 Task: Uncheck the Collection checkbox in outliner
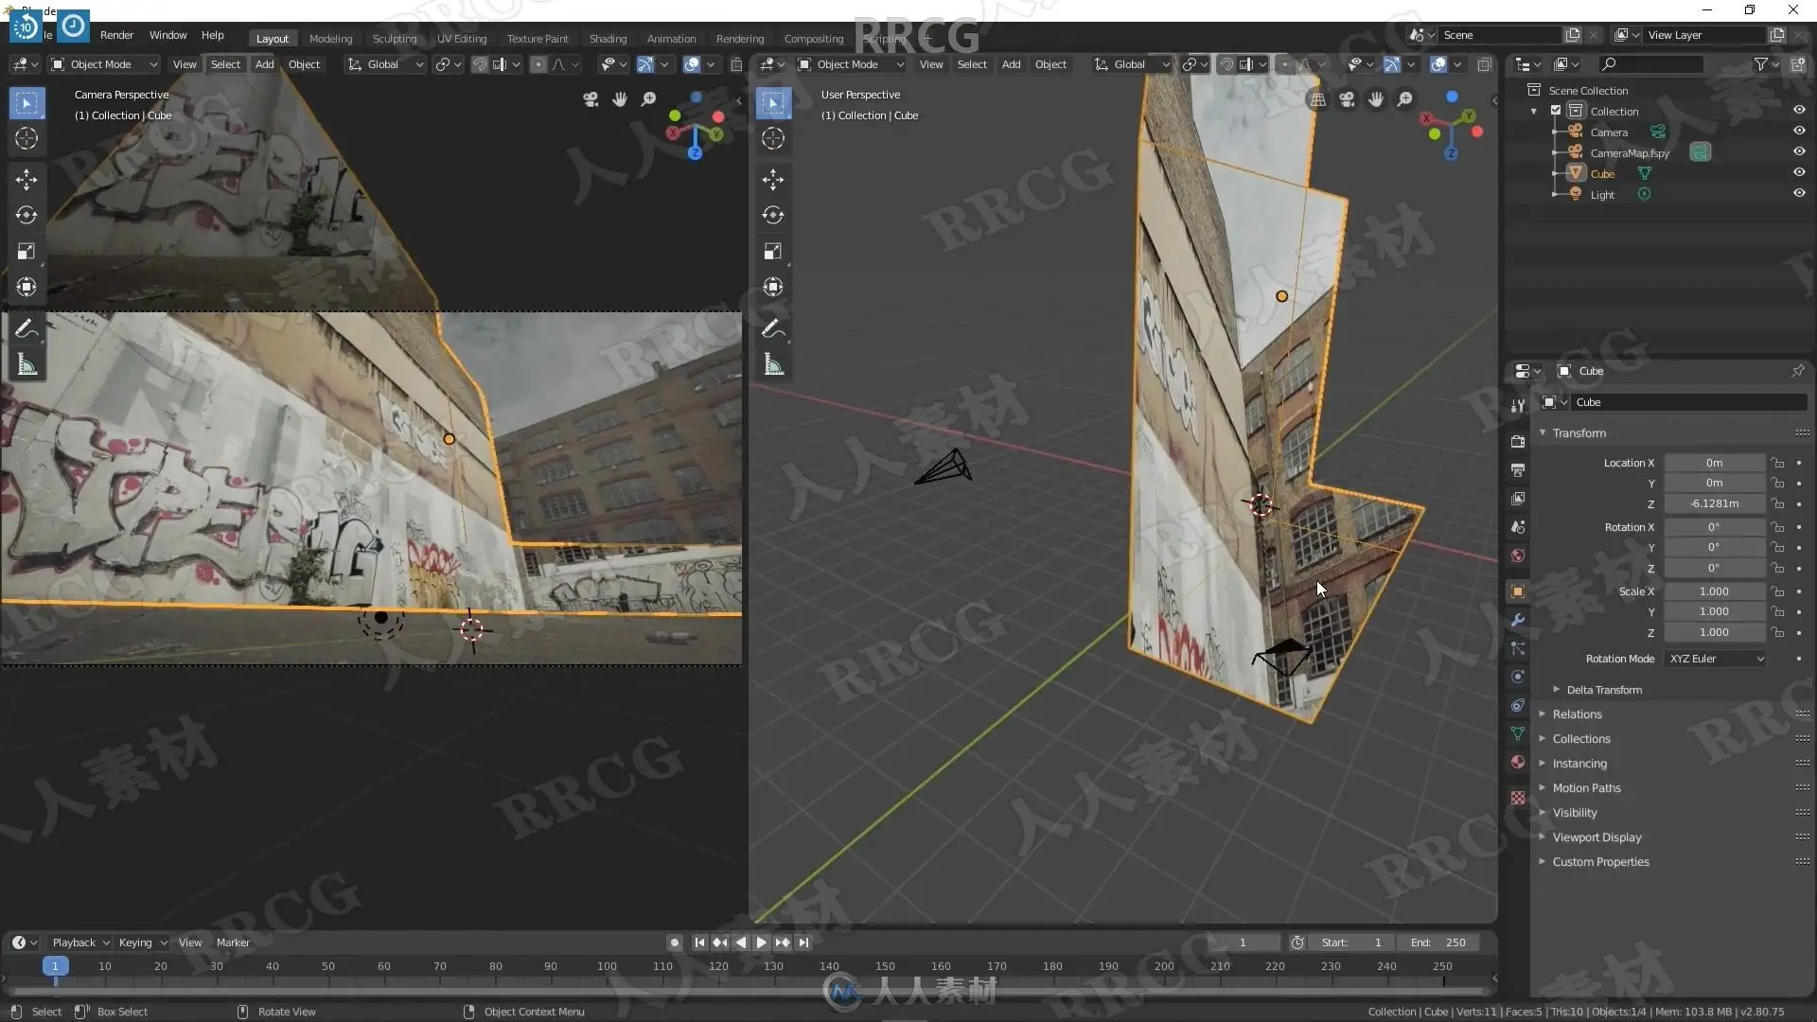click(1556, 111)
